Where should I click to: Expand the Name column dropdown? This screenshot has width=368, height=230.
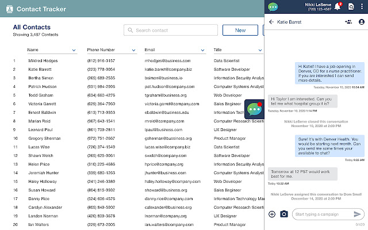click(x=74, y=51)
